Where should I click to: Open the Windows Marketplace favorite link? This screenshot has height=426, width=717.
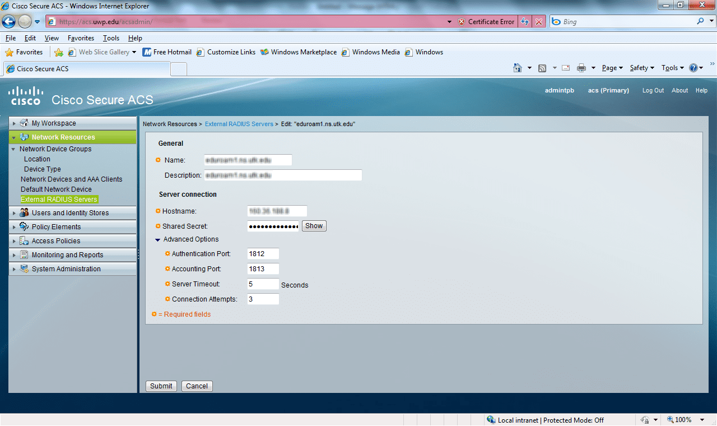[299, 52]
